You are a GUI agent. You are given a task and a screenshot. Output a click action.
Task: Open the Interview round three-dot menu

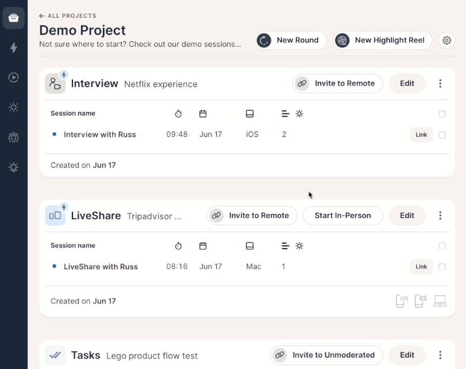[x=440, y=84]
